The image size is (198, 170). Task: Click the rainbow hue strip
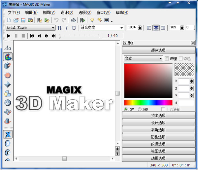[148, 103]
